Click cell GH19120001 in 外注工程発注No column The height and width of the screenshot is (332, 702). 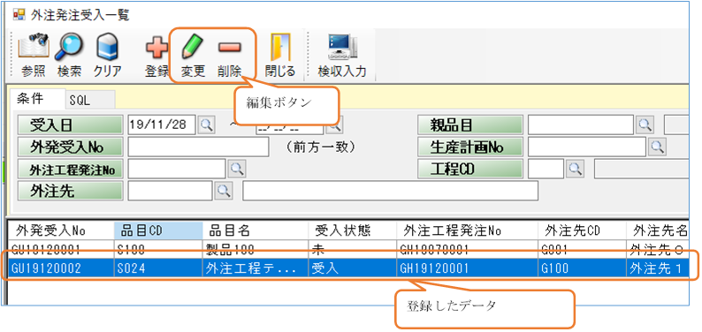click(x=468, y=268)
